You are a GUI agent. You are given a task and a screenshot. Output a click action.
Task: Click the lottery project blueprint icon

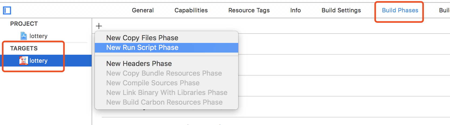pos(24,36)
